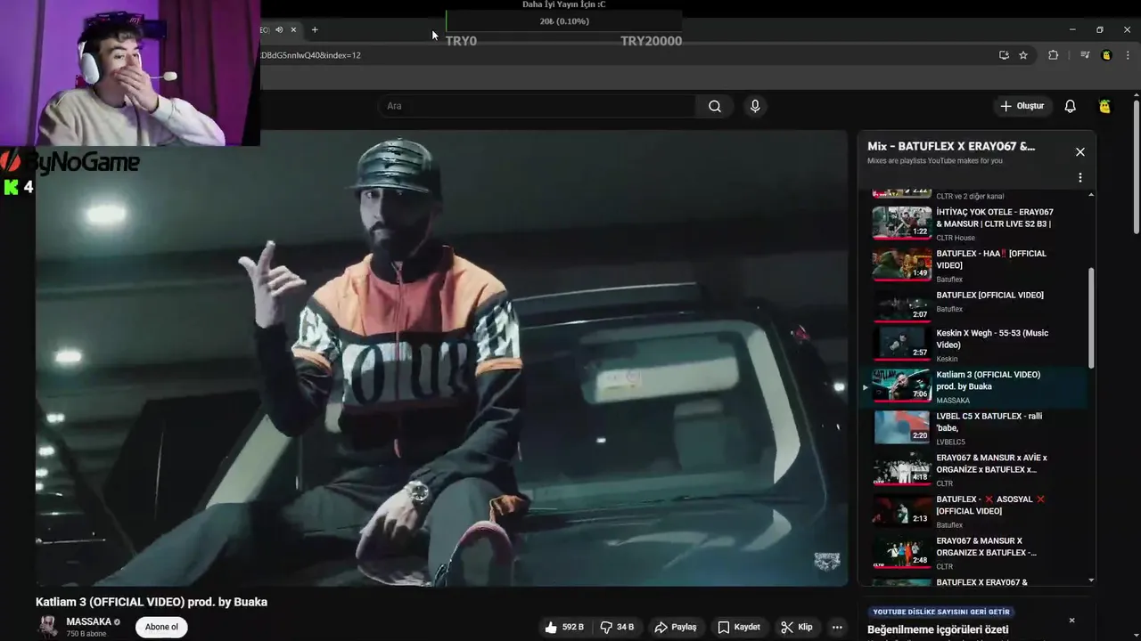Focus the Ara search field
The width and height of the screenshot is (1141, 641).
538,106
